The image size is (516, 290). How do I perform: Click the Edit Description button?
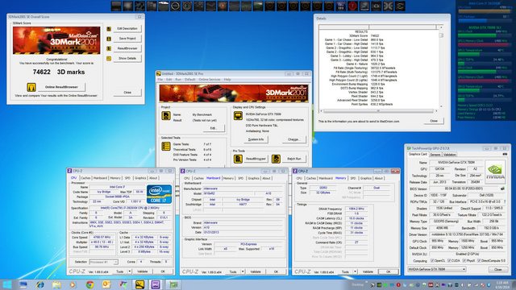(x=127, y=29)
